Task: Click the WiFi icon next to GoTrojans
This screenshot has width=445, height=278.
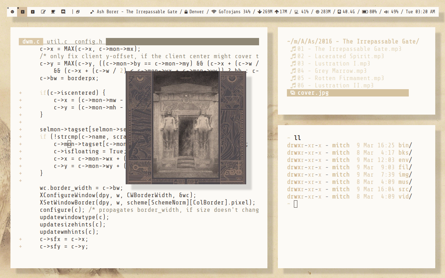Action: [x=213, y=11]
